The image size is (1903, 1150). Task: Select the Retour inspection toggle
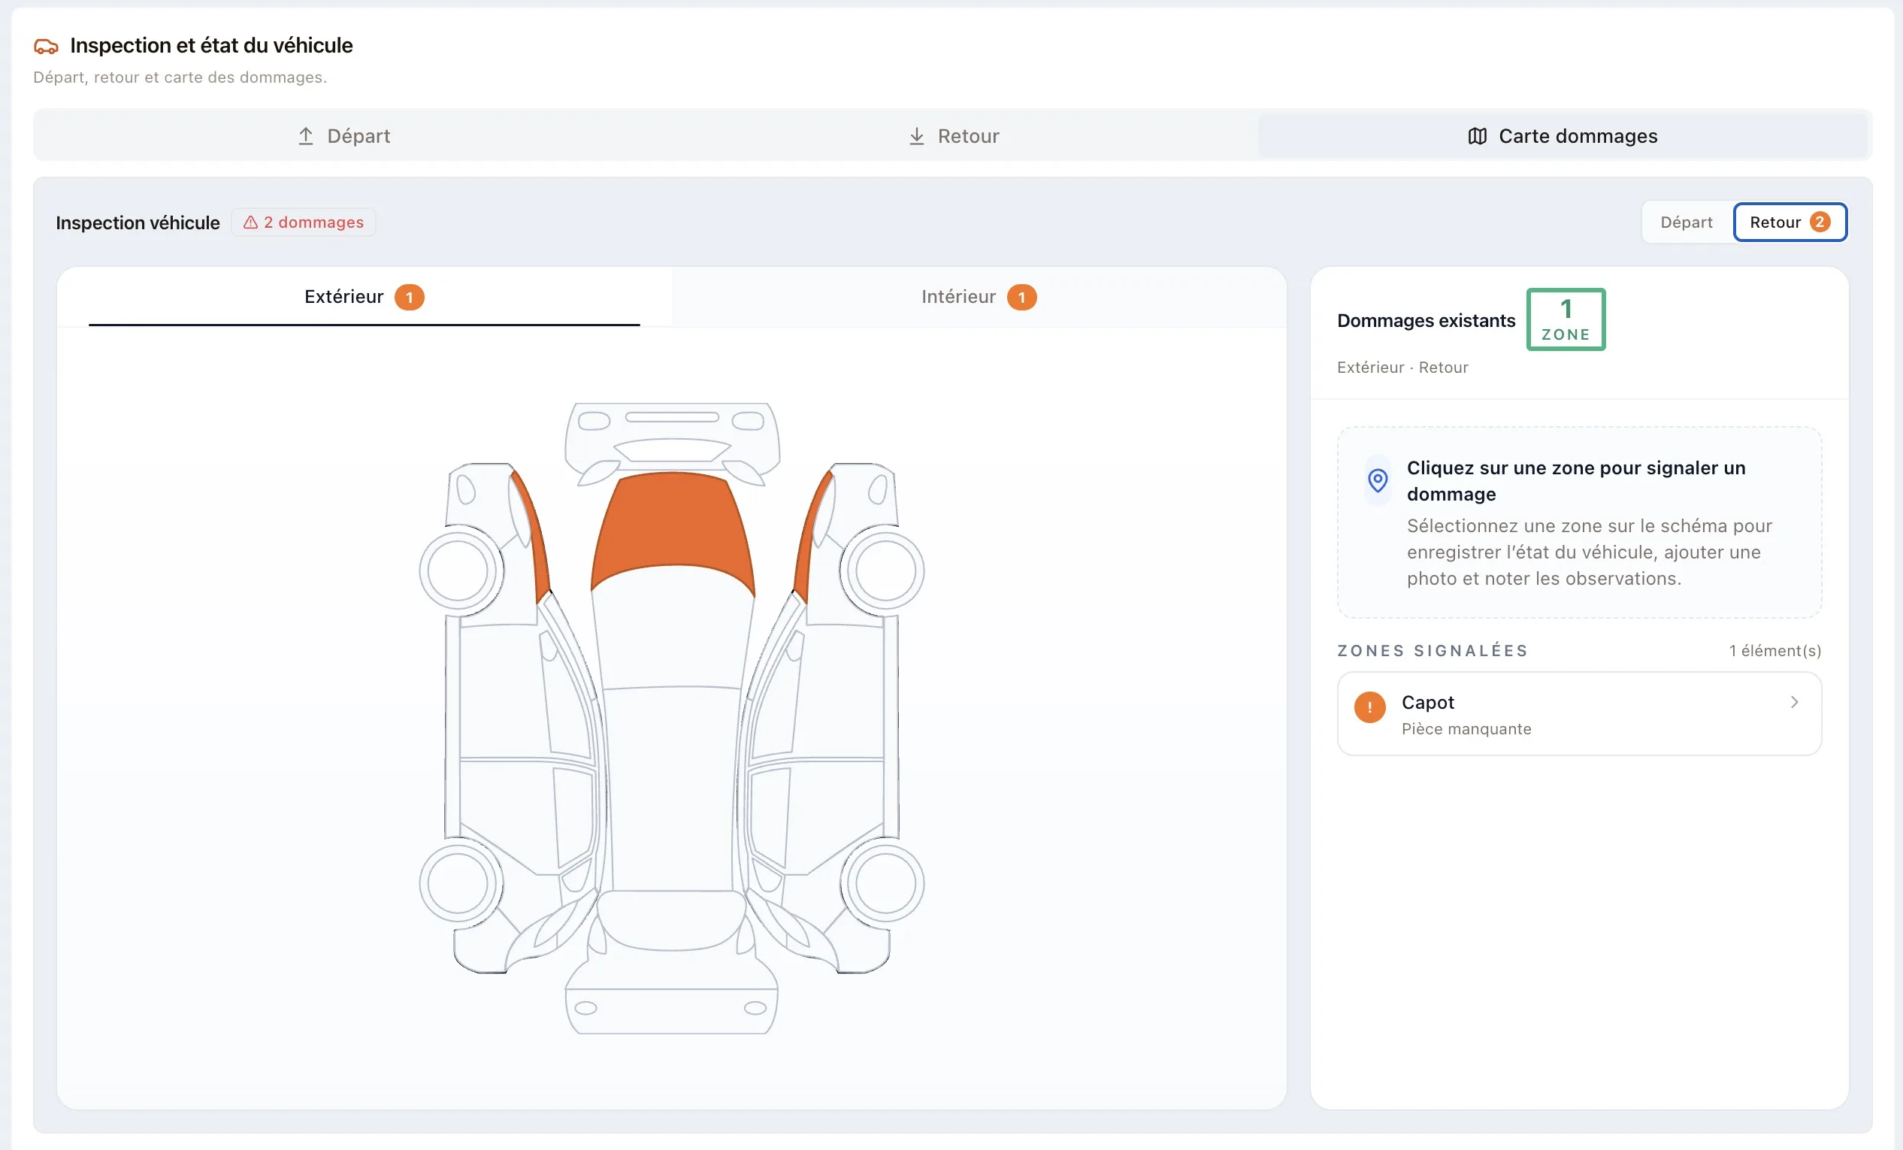coord(1790,222)
